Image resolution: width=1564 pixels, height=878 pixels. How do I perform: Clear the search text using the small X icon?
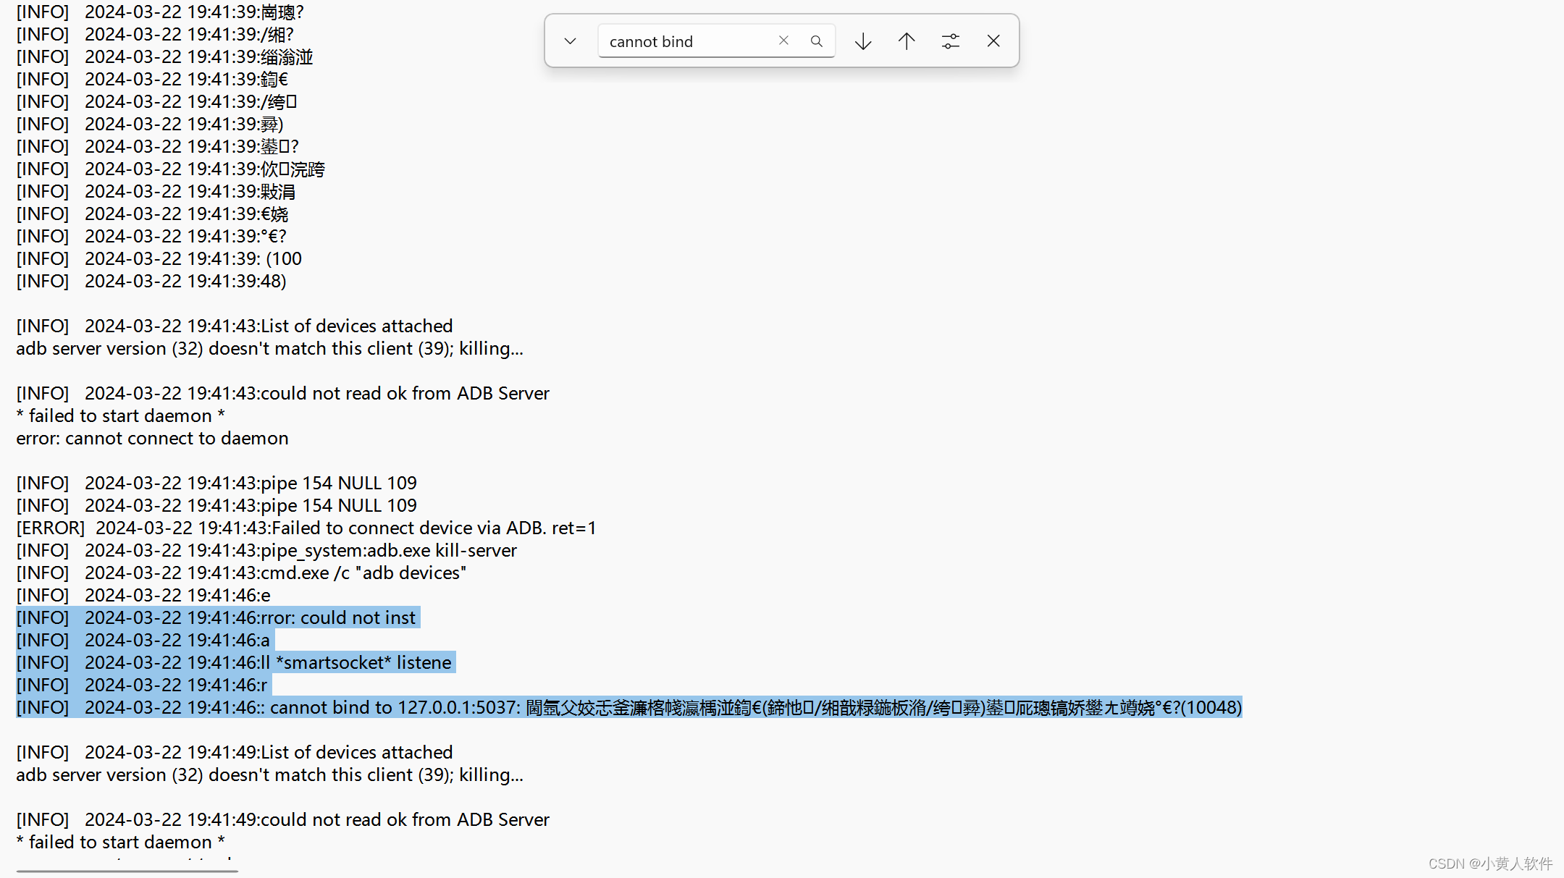[783, 41]
